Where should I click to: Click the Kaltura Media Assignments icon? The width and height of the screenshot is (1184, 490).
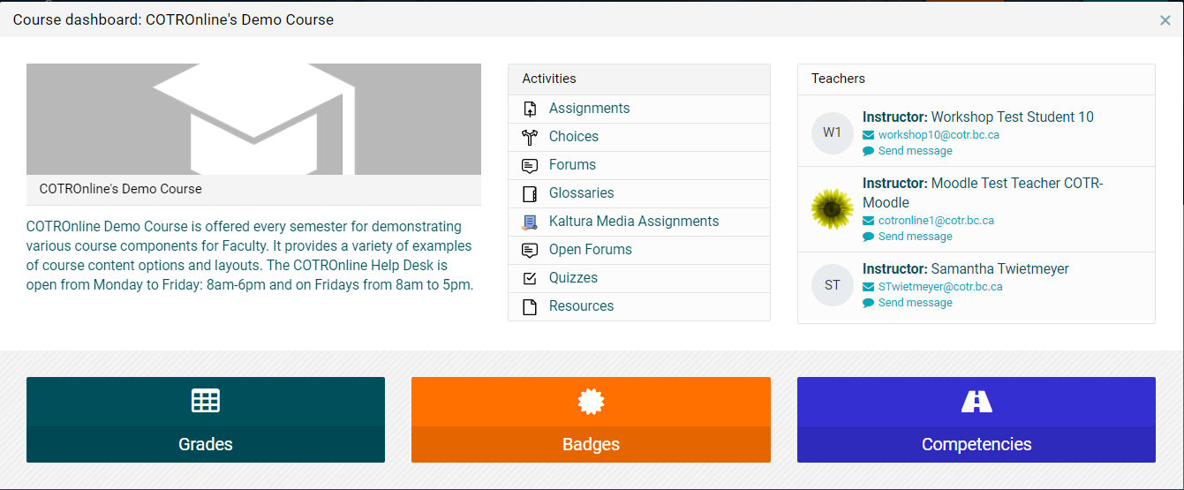[x=530, y=222]
